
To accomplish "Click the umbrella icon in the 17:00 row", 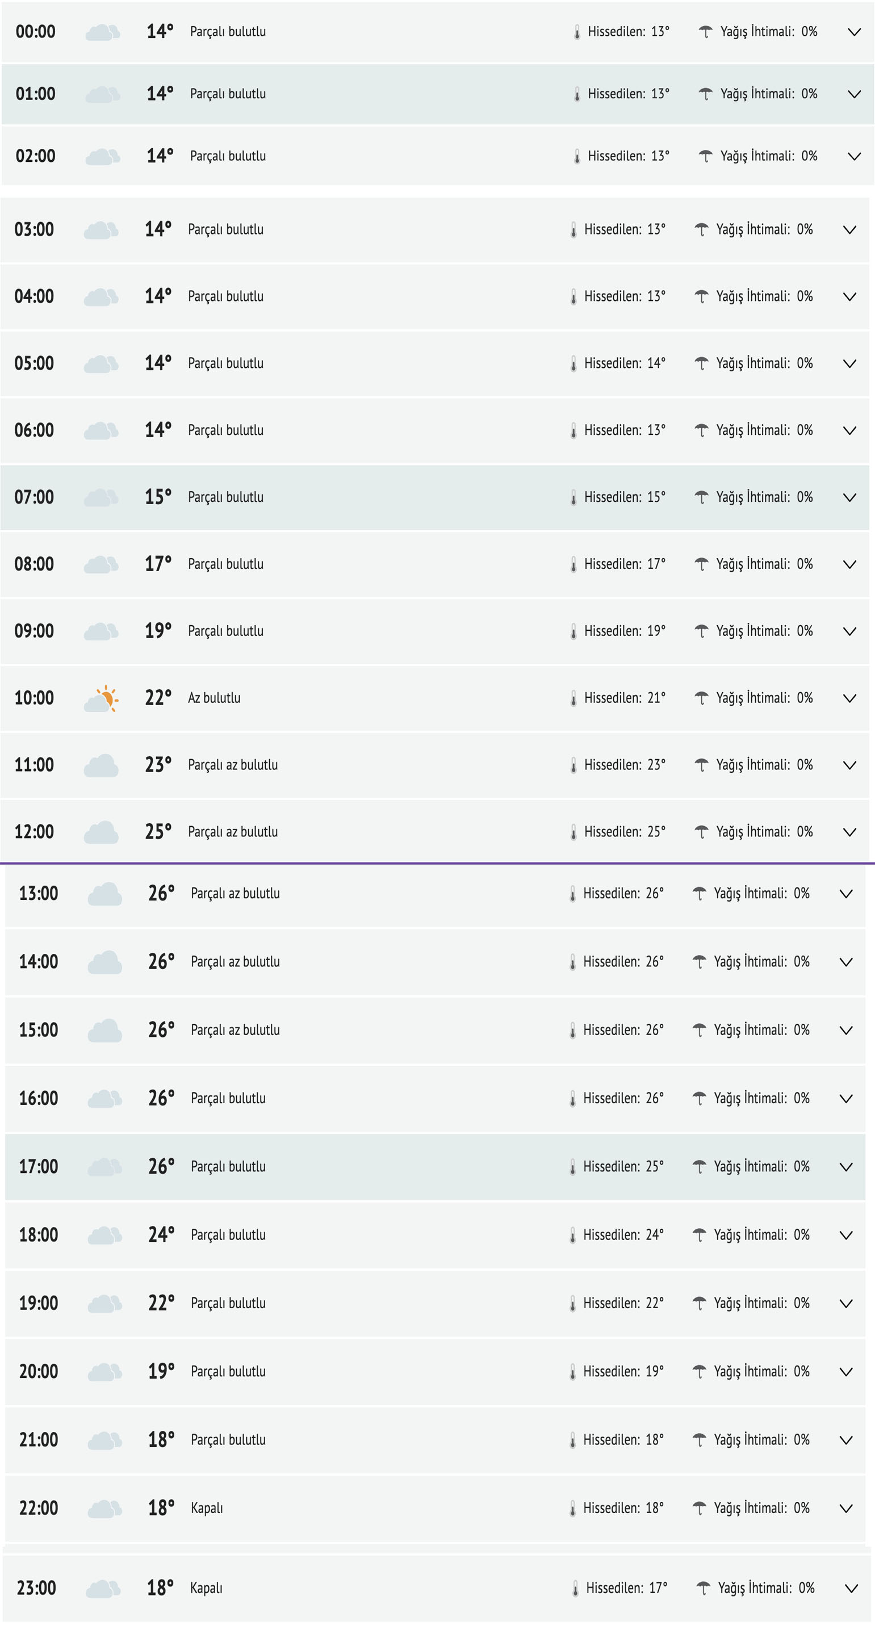I will pyautogui.click(x=698, y=1166).
